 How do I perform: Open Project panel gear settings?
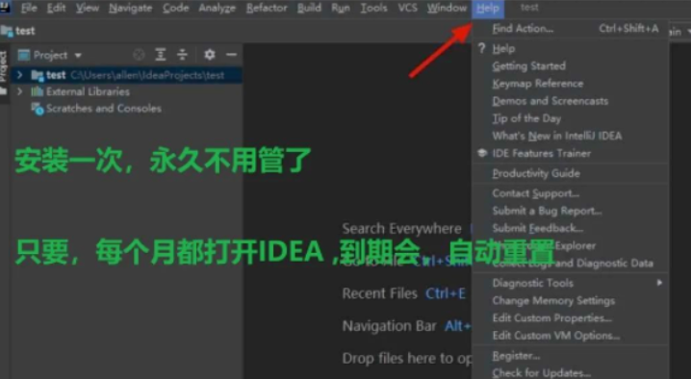pos(210,55)
